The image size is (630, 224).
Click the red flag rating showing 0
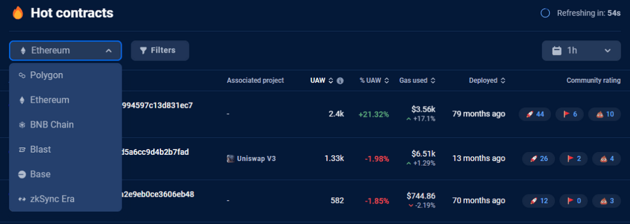point(573,201)
